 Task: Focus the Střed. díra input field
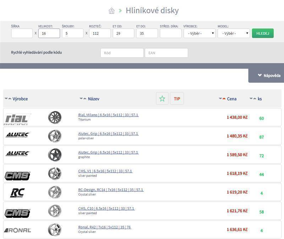(171, 33)
